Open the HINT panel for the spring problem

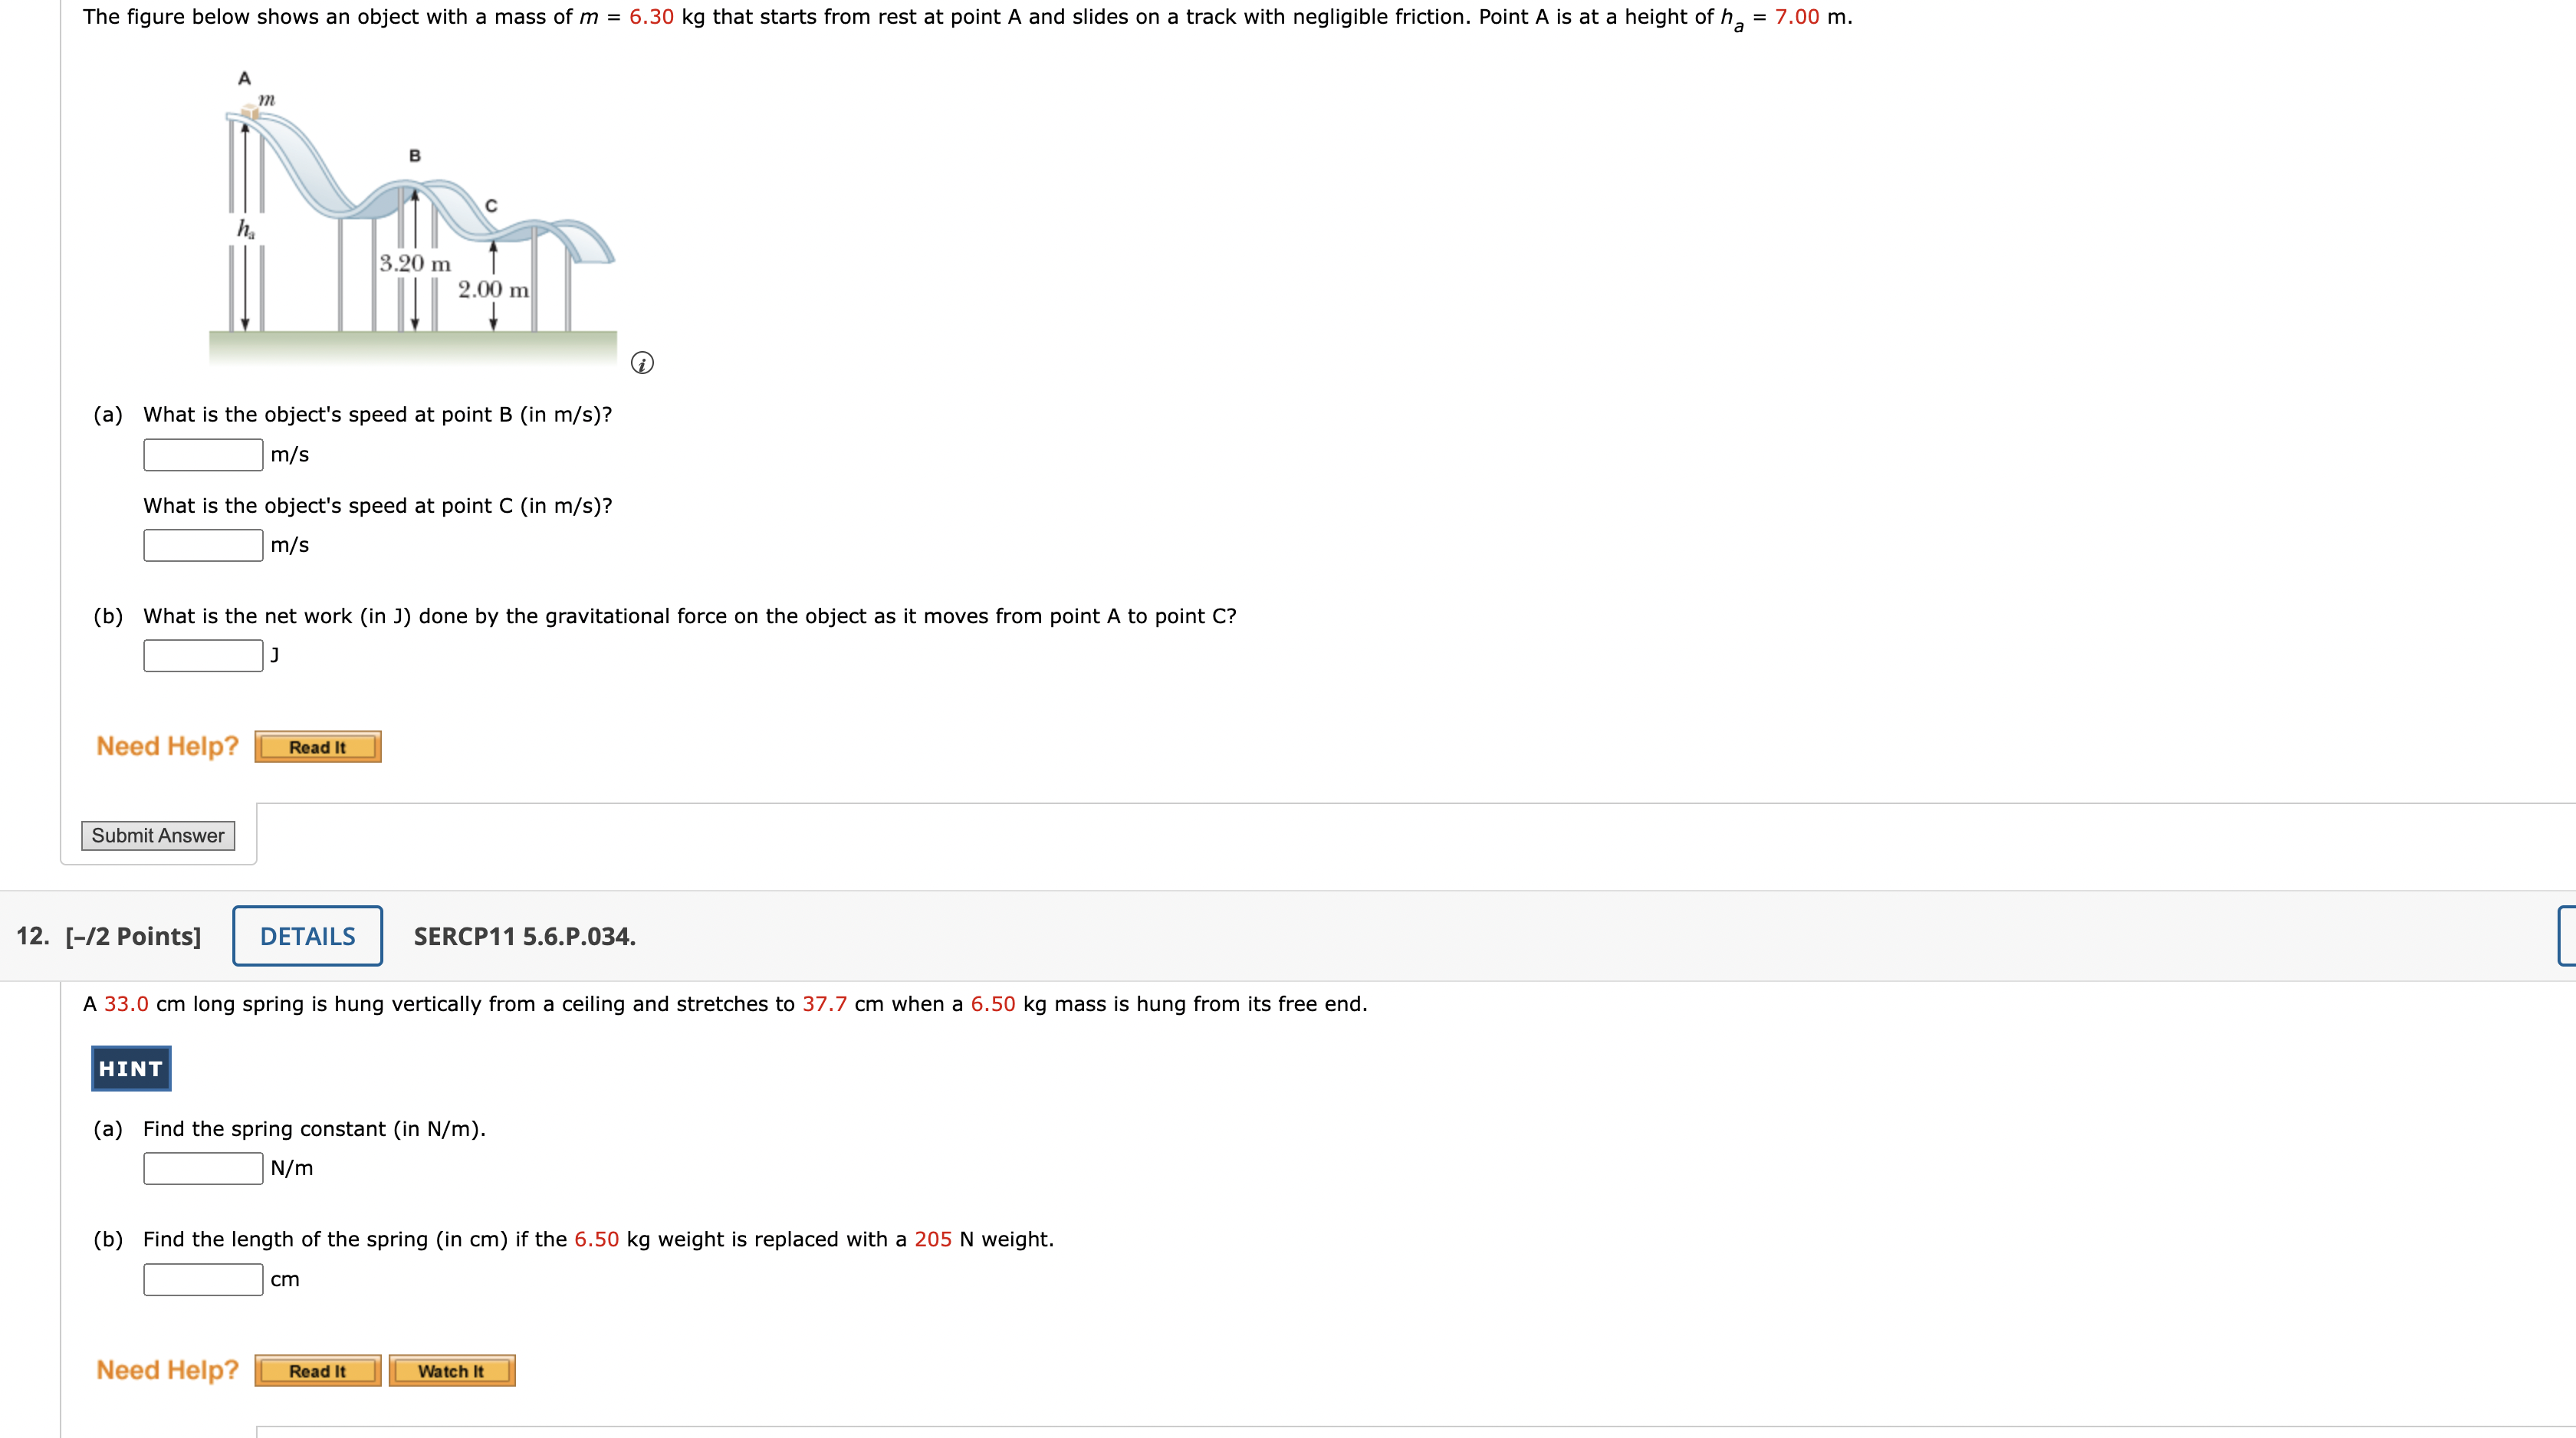coord(130,1068)
